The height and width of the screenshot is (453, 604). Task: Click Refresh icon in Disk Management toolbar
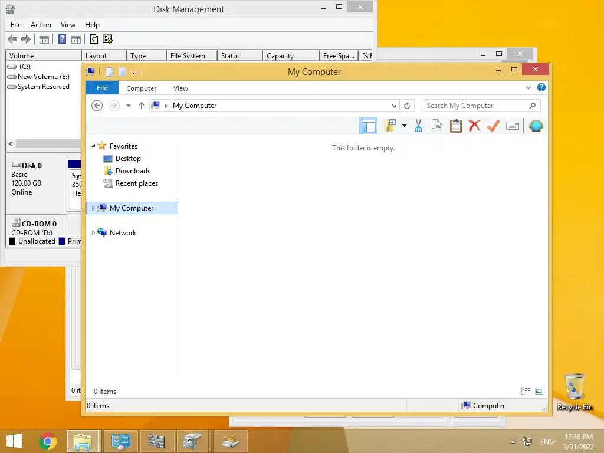tap(94, 39)
